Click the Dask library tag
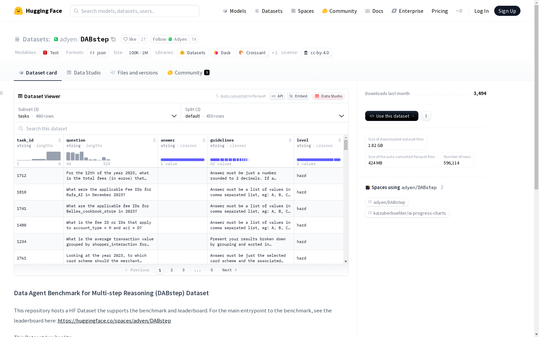 tap(222, 53)
